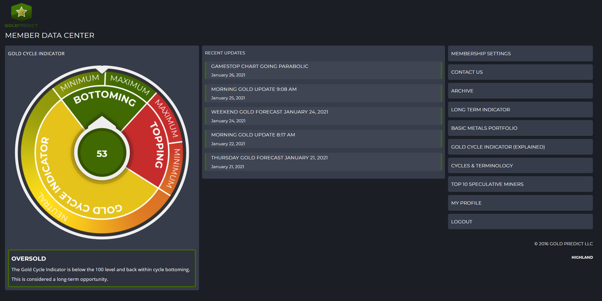Open Thursday Gold Forecast January 21 post

tap(269, 158)
